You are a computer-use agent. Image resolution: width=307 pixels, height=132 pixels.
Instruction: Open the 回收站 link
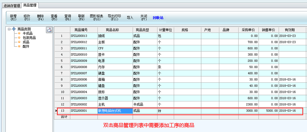pos(158,18)
